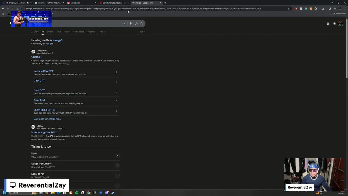
Task: Switch to the Sound Effects Soundboard tab
Action: coord(114,3)
